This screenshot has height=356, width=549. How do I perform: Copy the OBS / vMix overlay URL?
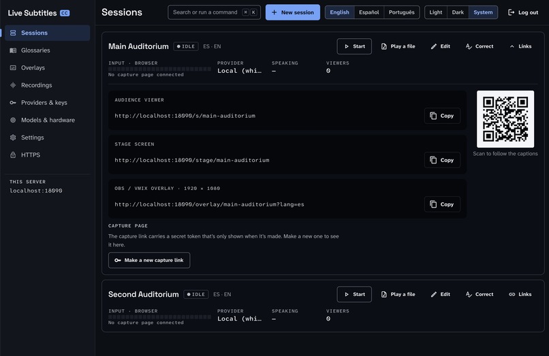coord(442,204)
